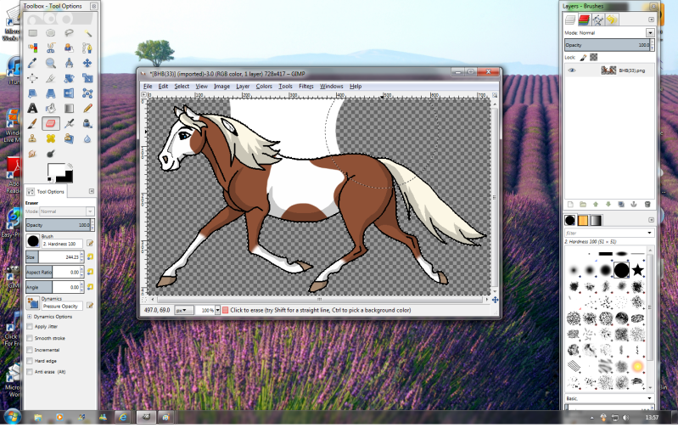Expand the Dynamics Options section
Screen dimensions: 678x428
(30, 317)
